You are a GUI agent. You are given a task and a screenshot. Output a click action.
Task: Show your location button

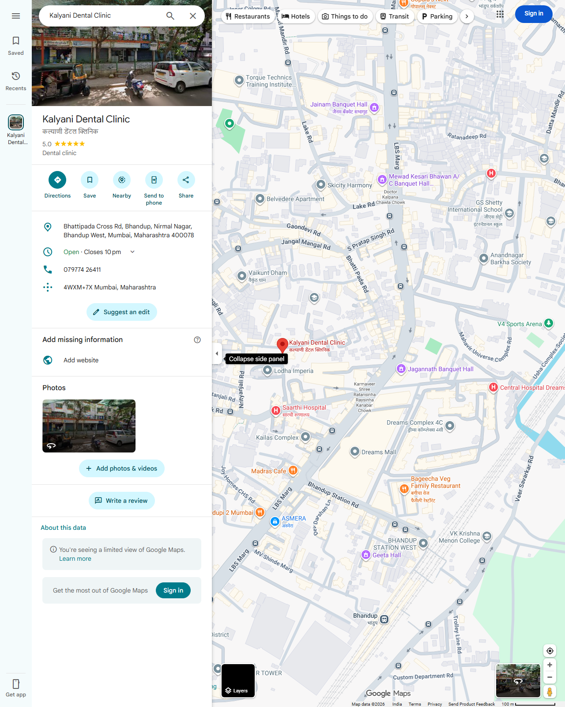pyautogui.click(x=550, y=651)
